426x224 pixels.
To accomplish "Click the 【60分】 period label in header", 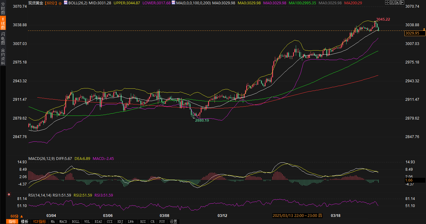I will [50, 3].
